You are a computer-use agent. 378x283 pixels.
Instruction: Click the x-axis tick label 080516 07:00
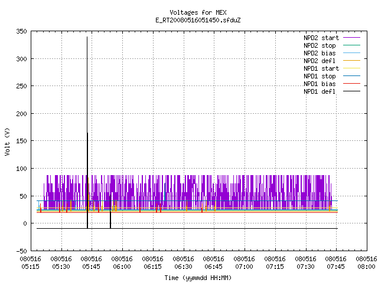point(244,263)
